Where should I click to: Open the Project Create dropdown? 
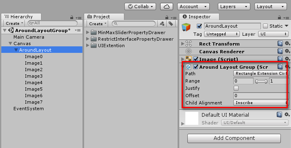(x=97, y=24)
